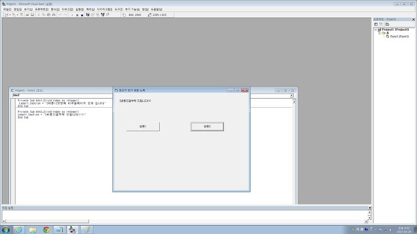This screenshot has height=234, width=417.
Task: Collapse the forms folder tree node
Action: tap(380, 33)
